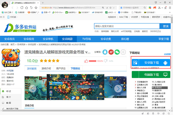This screenshot has width=173, height=115.
Task: Open 安卓单机 navigation item
Action: point(48,39)
